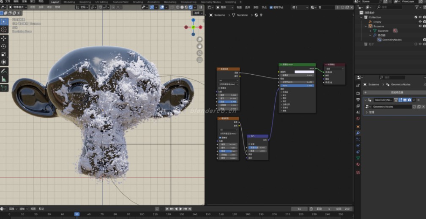Expand the Suzanne mesh data in outliner
The width and height of the screenshot is (426, 219).
pos(370,31)
